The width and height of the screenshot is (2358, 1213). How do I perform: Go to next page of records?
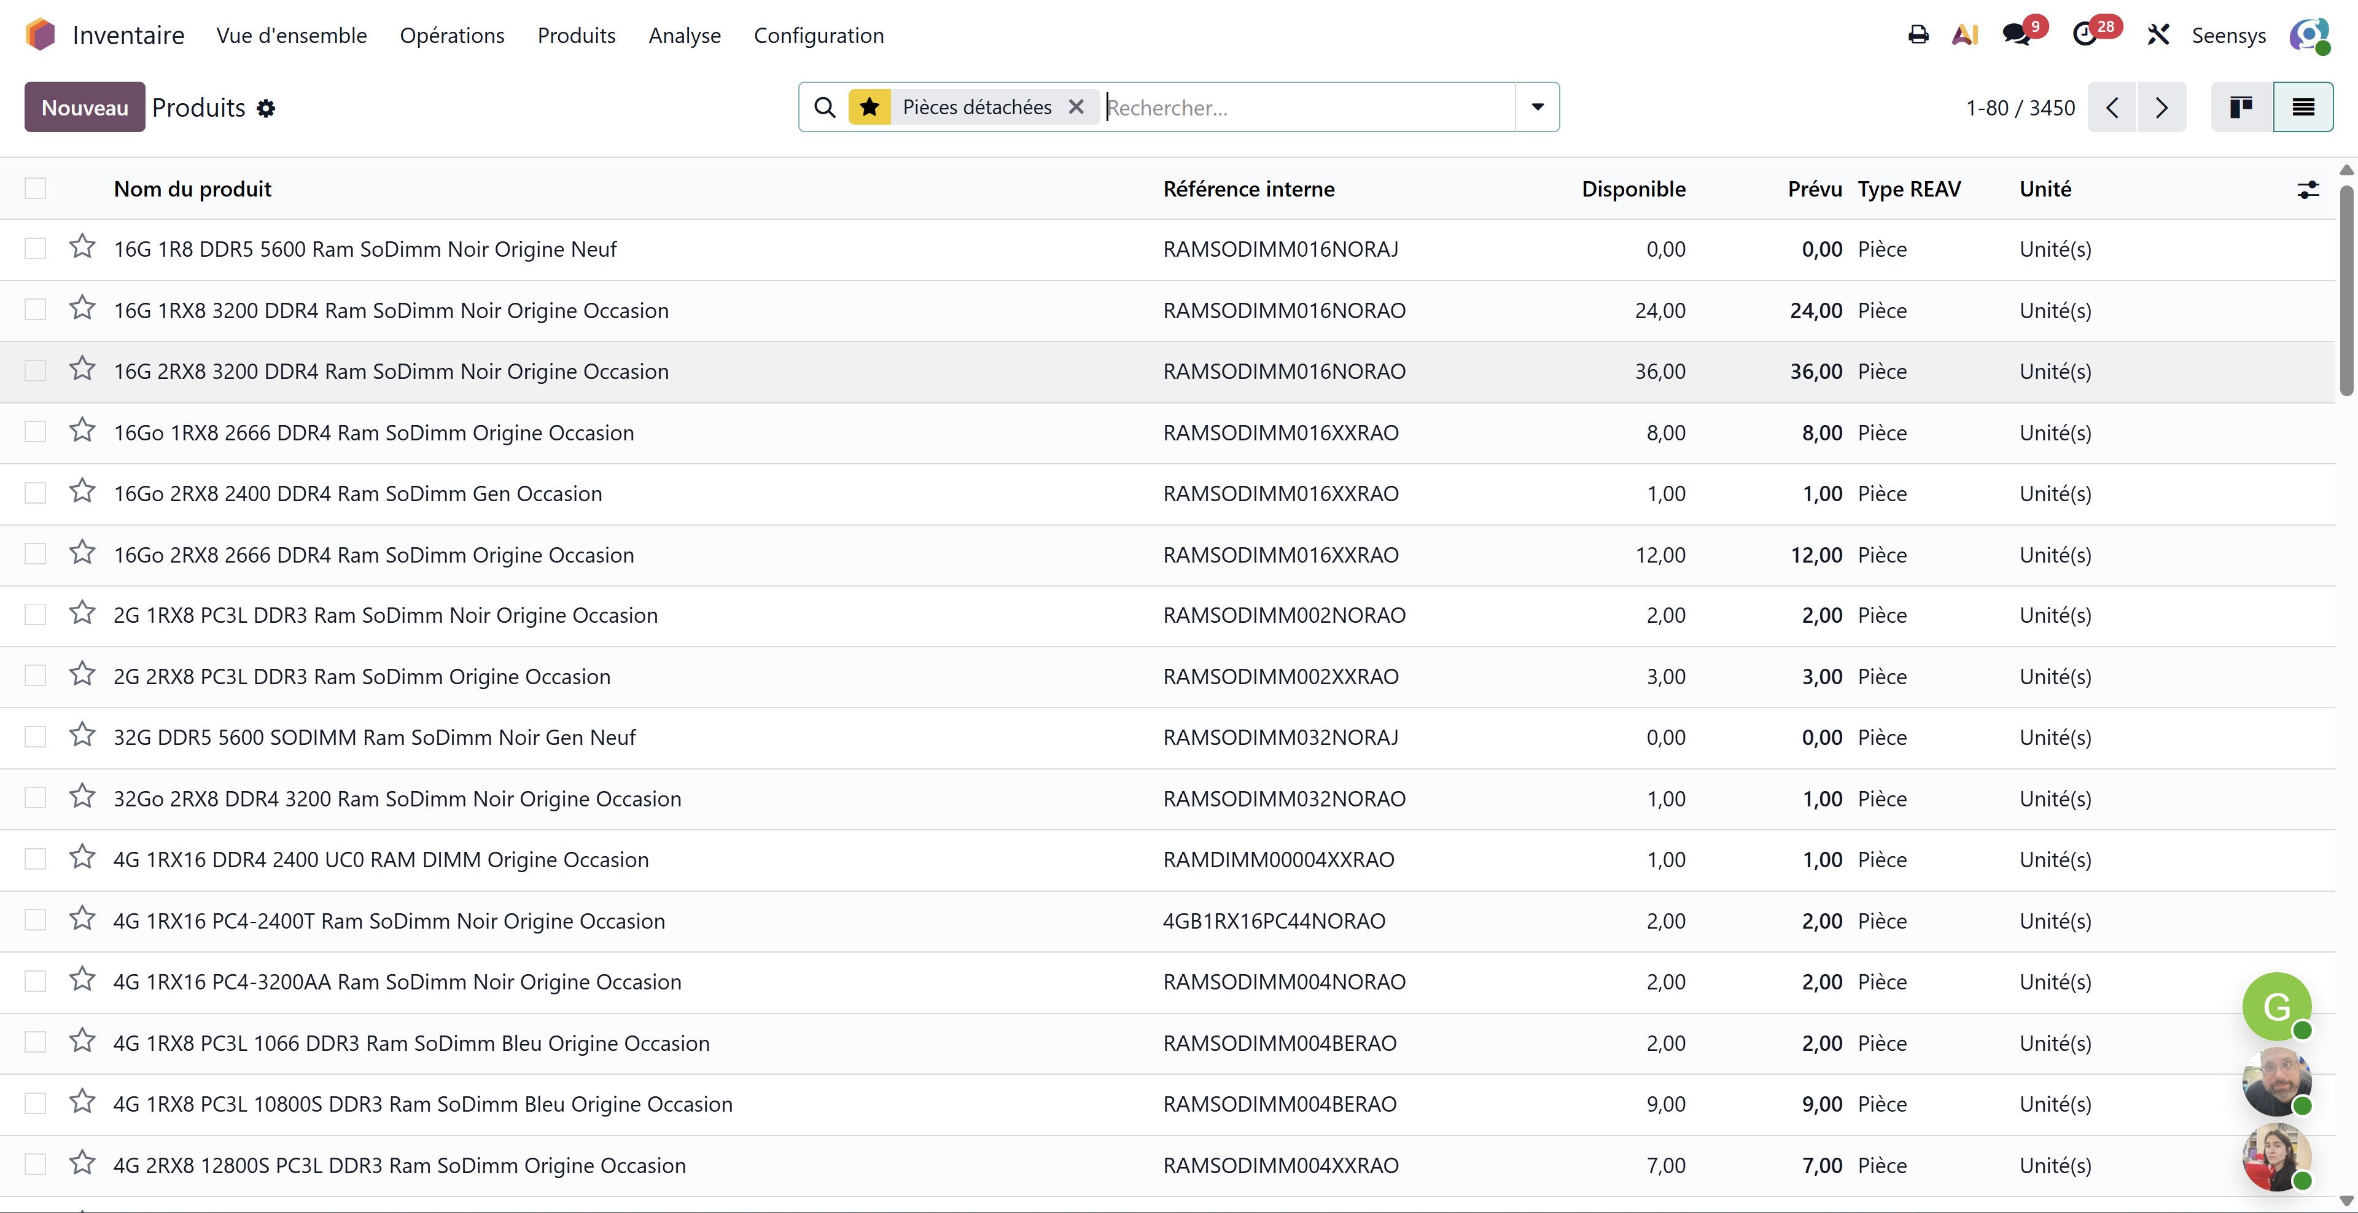tap(2161, 107)
